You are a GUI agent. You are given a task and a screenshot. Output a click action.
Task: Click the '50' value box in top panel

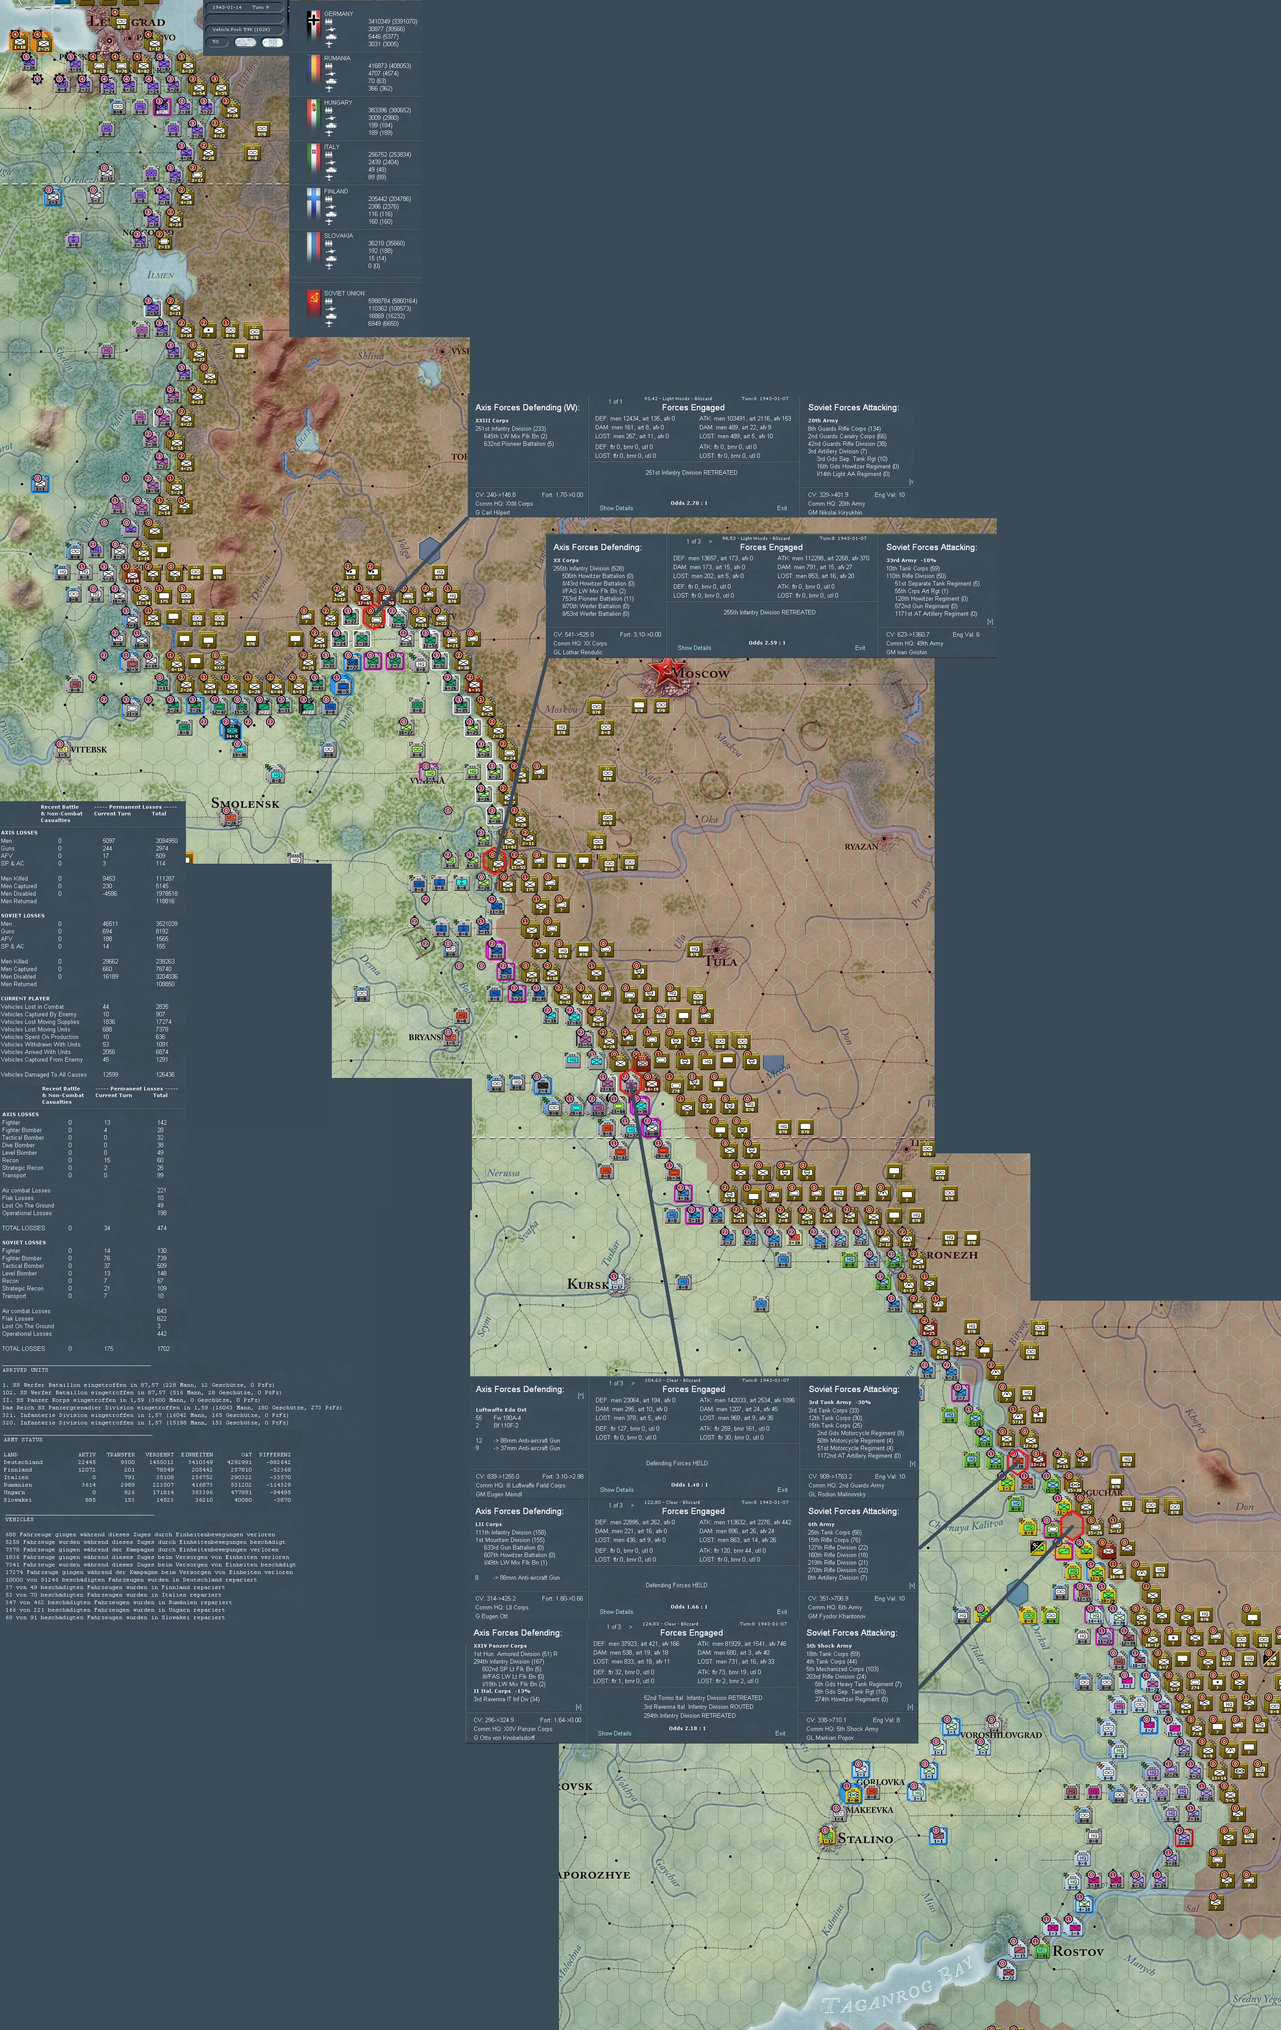[217, 41]
